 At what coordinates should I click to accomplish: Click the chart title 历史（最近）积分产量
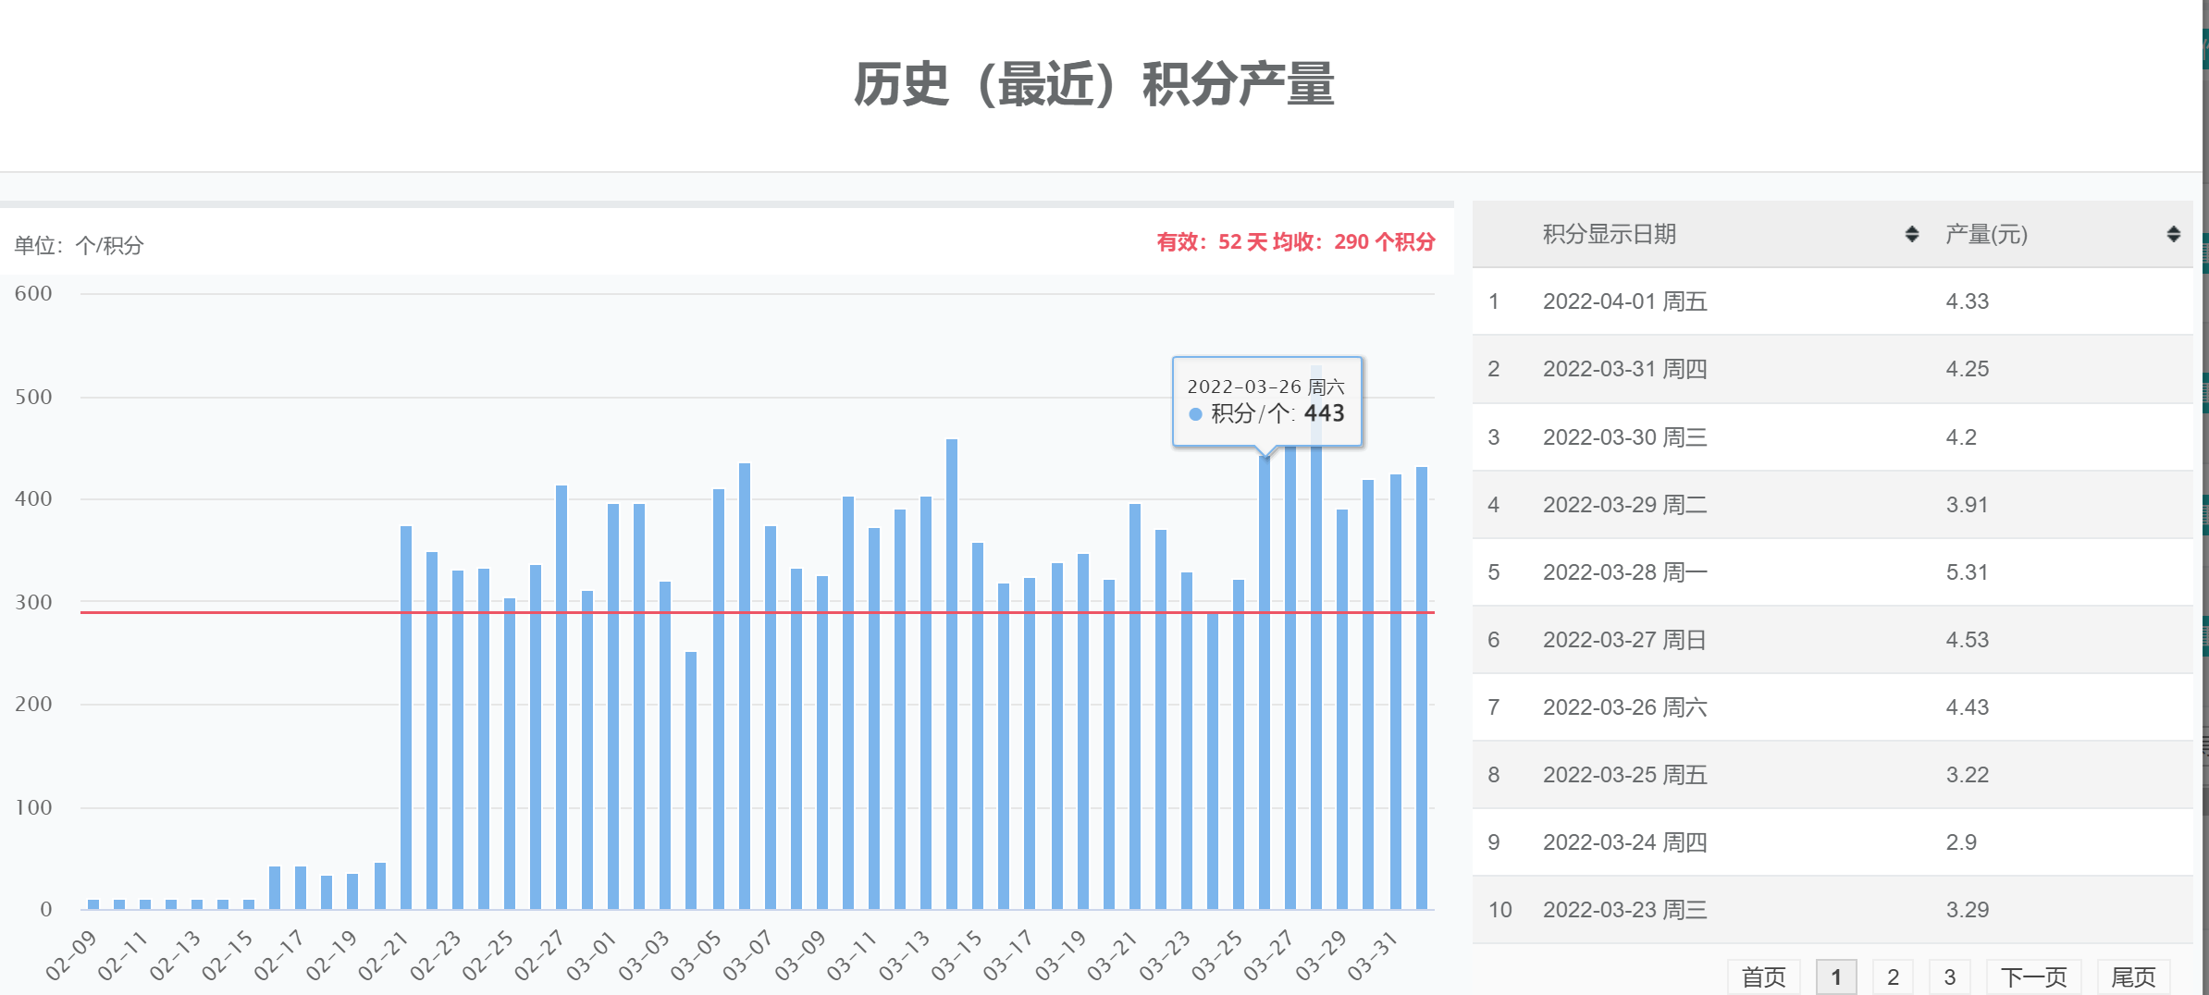coord(1093,84)
